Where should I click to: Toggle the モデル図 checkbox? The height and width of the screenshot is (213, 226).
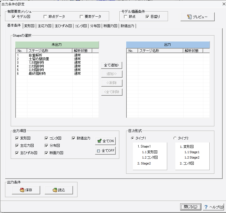click(x=14, y=17)
